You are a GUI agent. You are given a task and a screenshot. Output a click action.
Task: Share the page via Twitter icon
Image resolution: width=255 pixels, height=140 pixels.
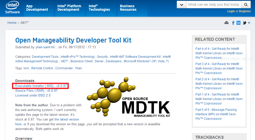pos(244,23)
